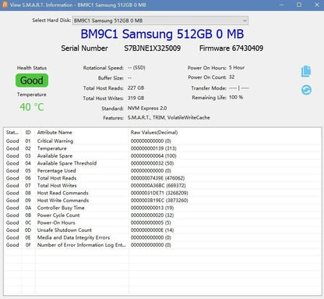Select the Host Write Commands row
Image resolution: width=324 pixels, height=299 pixels.
point(163,201)
